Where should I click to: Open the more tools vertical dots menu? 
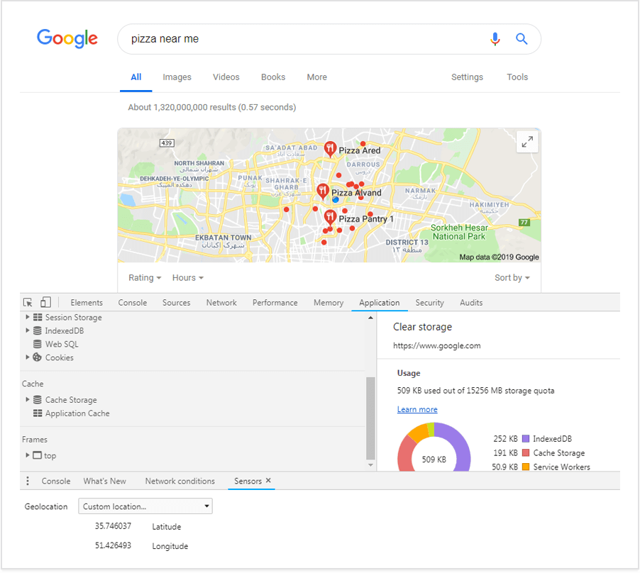point(27,481)
